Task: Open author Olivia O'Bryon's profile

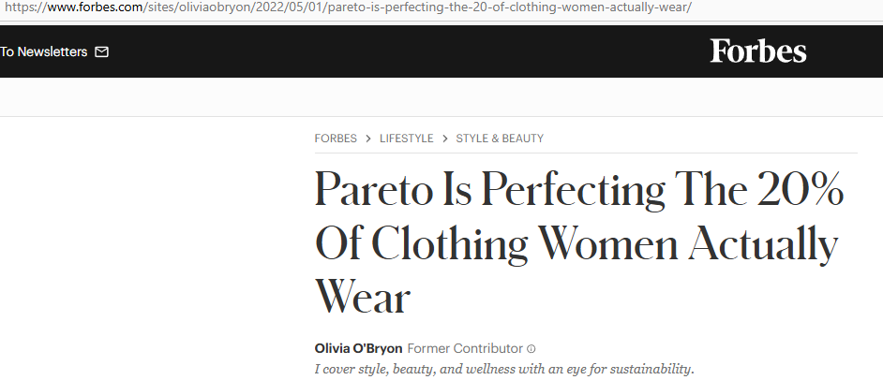Action: 358,348
